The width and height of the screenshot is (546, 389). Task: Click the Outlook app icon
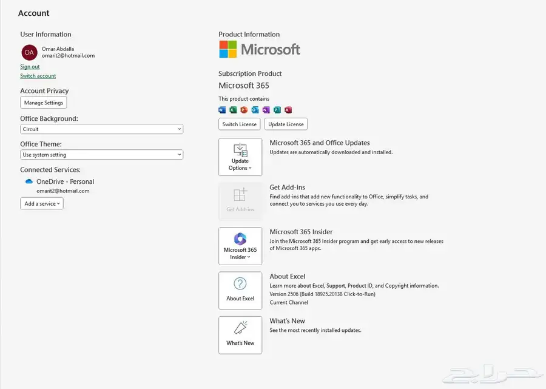tap(255, 110)
